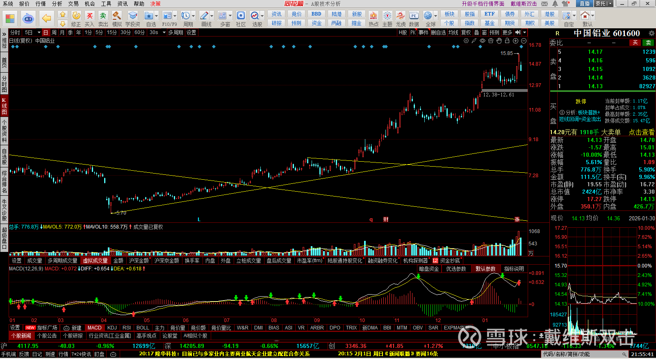Toggle the 均线 moving average display
This screenshot has width=656, height=359.
[453, 32]
